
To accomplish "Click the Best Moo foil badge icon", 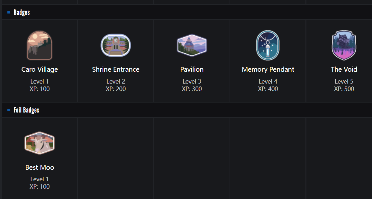I will coord(40,143).
